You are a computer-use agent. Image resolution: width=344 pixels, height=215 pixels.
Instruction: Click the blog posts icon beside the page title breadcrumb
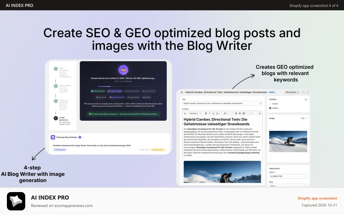[182, 92]
